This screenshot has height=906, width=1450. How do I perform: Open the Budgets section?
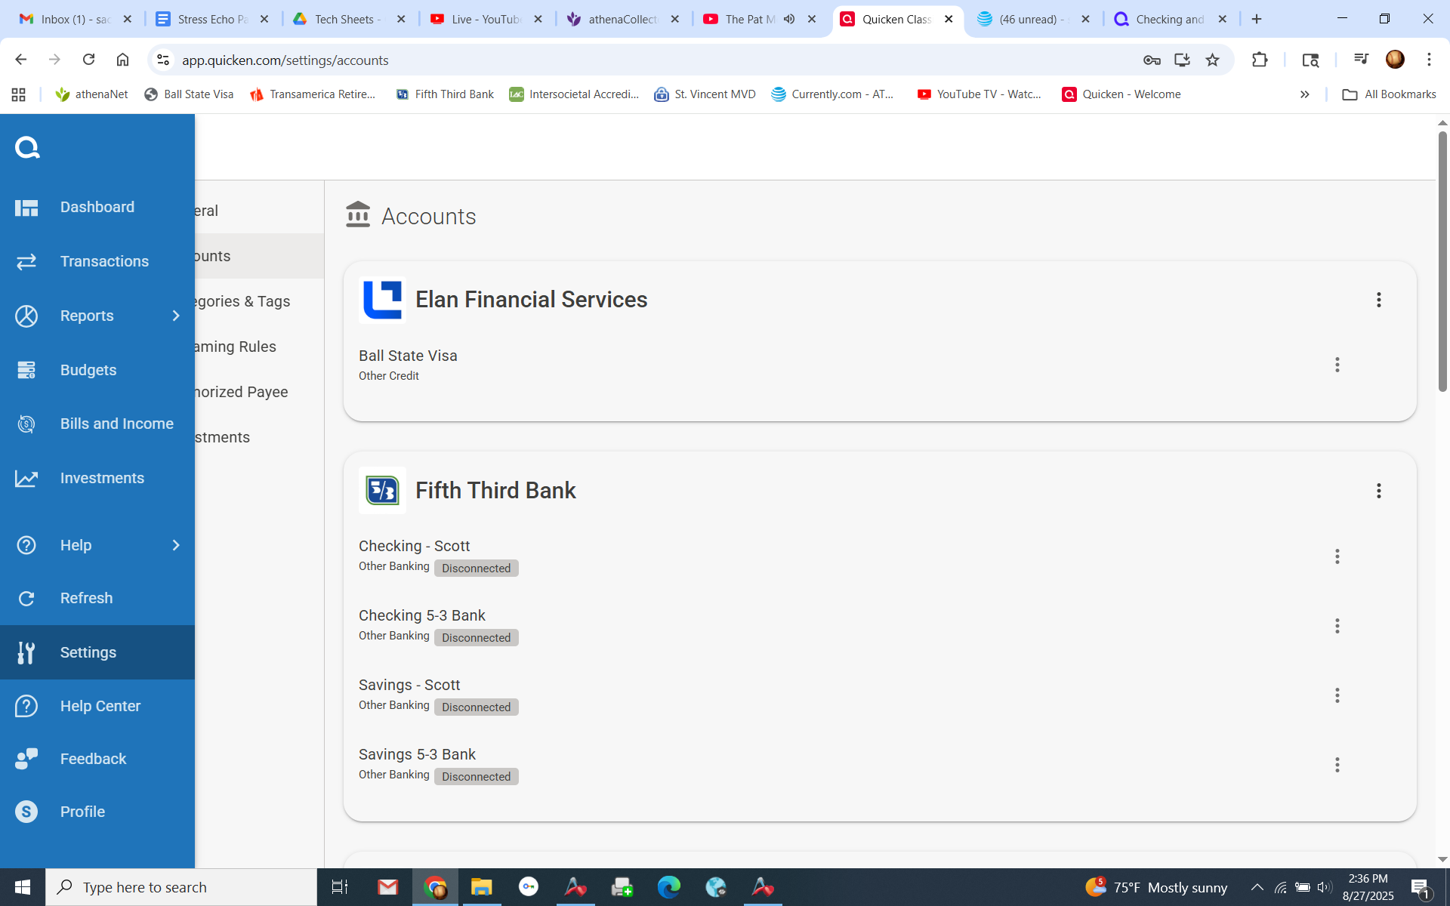(x=88, y=370)
